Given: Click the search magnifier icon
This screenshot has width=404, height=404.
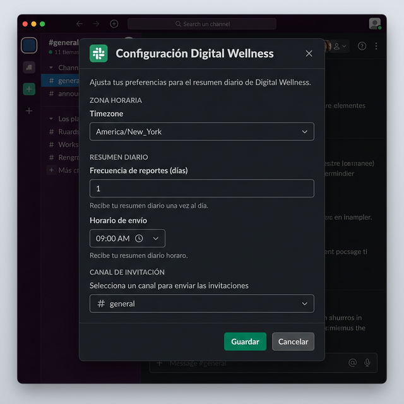Looking at the screenshot, I should [x=178, y=24].
